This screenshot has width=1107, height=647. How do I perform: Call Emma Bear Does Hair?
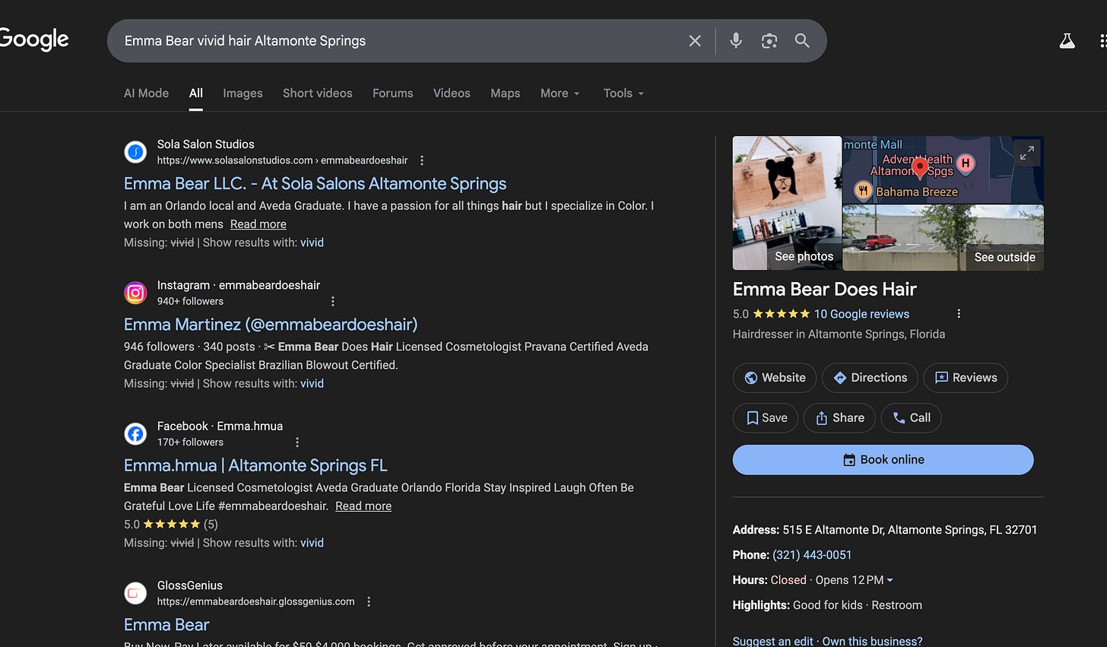point(911,418)
